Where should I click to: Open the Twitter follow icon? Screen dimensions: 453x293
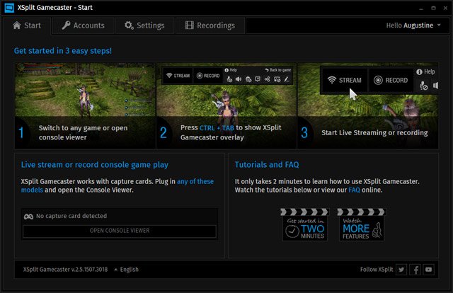[x=401, y=269]
